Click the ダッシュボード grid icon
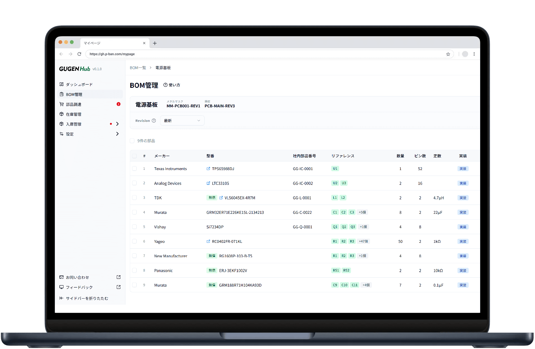The width and height of the screenshot is (535, 349). point(62,84)
